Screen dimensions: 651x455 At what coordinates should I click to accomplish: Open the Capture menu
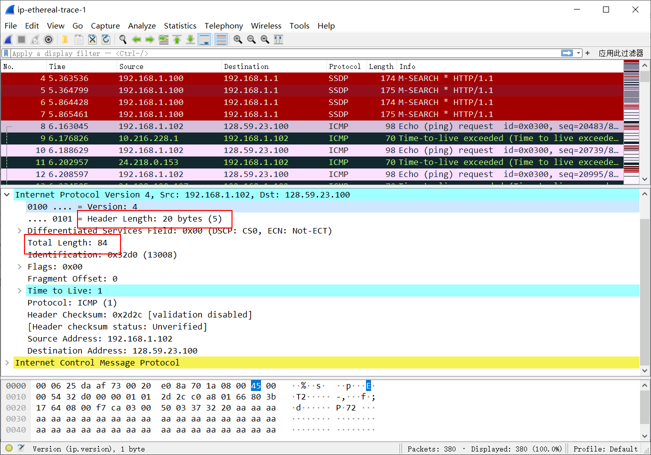click(105, 25)
